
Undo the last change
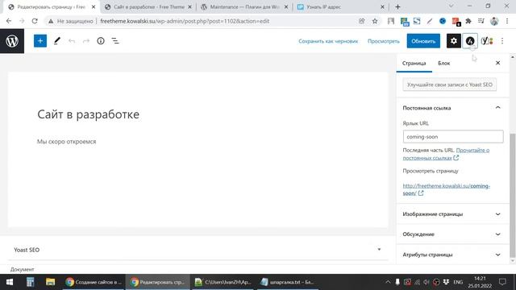72,41
